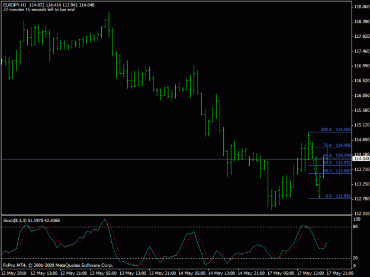
Task: Click the stochastic scale value 0
Action: (355, 266)
